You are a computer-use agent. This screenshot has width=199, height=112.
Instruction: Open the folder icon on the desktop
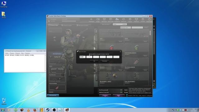click(4, 15)
